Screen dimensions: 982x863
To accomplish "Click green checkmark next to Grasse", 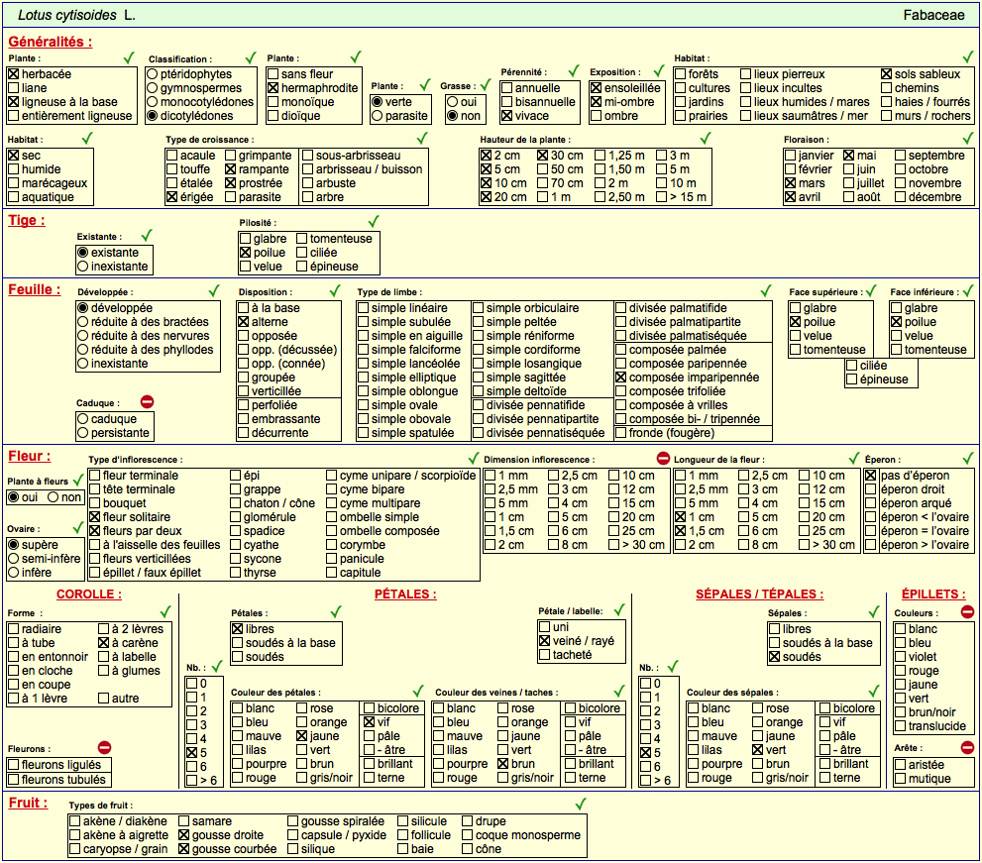I will (x=486, y=84).
